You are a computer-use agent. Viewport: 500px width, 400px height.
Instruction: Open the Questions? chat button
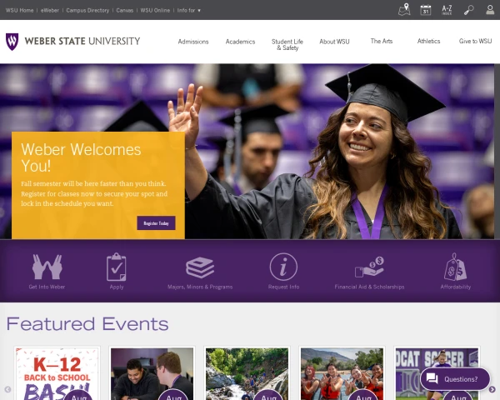[455, 379]
